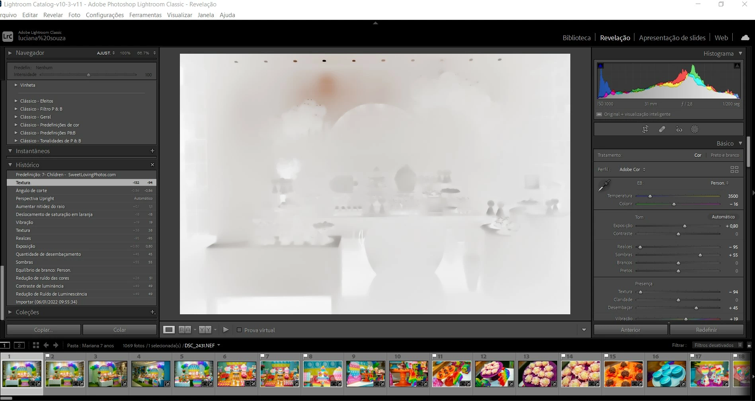Open the Visualizar menu

(x=179, y=15)
